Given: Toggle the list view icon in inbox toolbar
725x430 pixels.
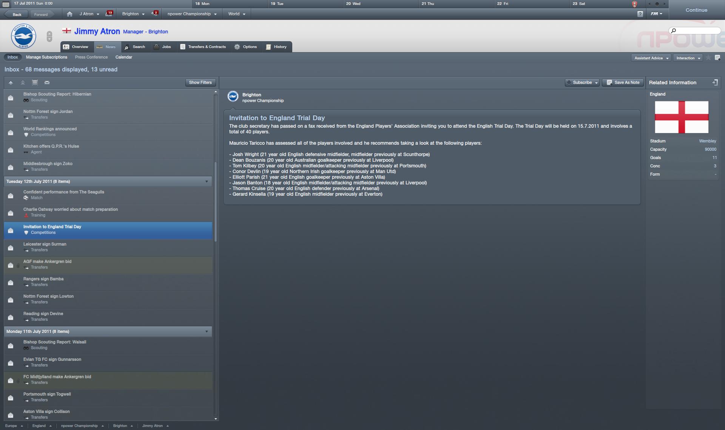Looking at the screenshot, I should click(35, 82).
